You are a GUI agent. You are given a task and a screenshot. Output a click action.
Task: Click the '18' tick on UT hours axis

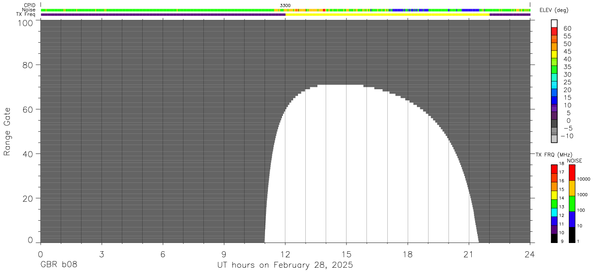[x=408, y=254]
